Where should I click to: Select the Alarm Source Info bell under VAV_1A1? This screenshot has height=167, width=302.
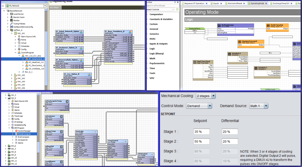click(x=19, y=37)
